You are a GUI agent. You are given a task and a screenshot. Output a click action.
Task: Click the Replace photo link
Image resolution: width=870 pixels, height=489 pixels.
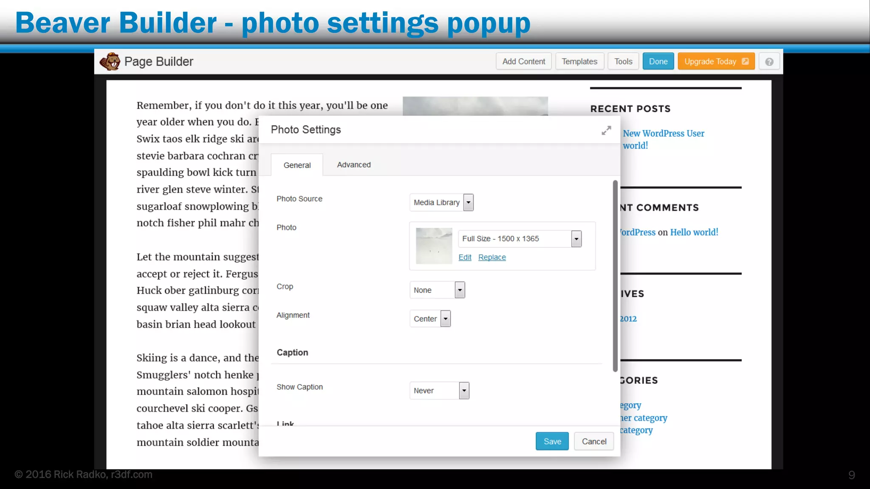pos(492,257)
